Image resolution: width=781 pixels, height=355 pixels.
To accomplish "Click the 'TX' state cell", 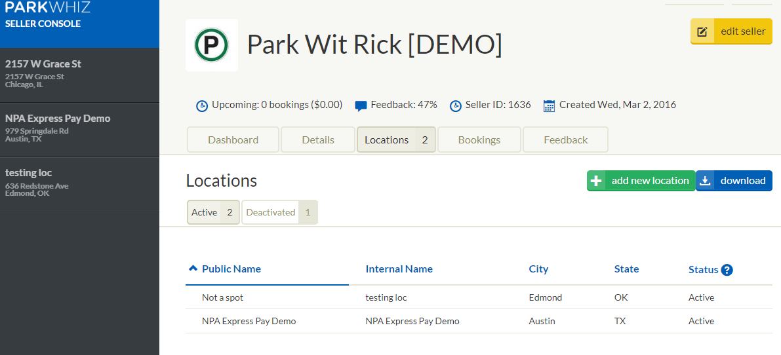I will pos(620,321).
